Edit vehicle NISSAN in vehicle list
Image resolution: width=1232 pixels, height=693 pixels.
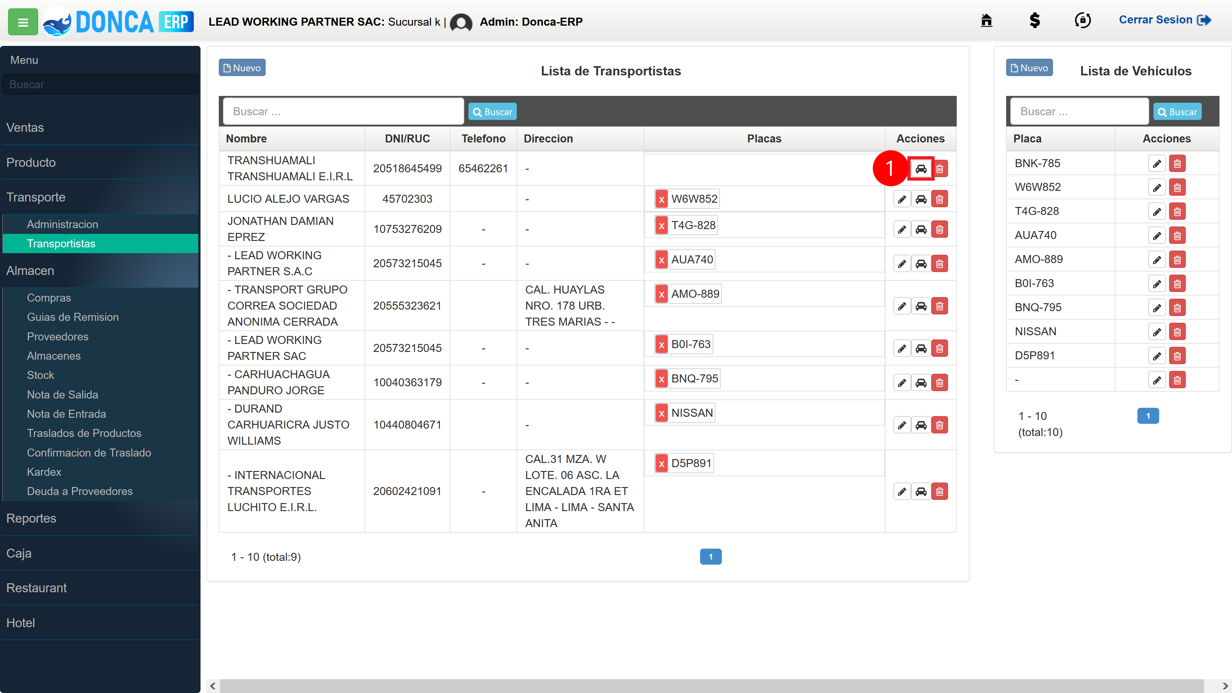pos(1156,332)
